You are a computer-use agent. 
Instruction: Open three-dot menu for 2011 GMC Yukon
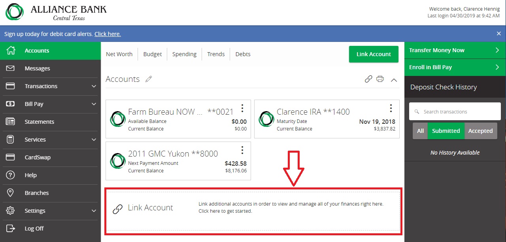(242, 150)
